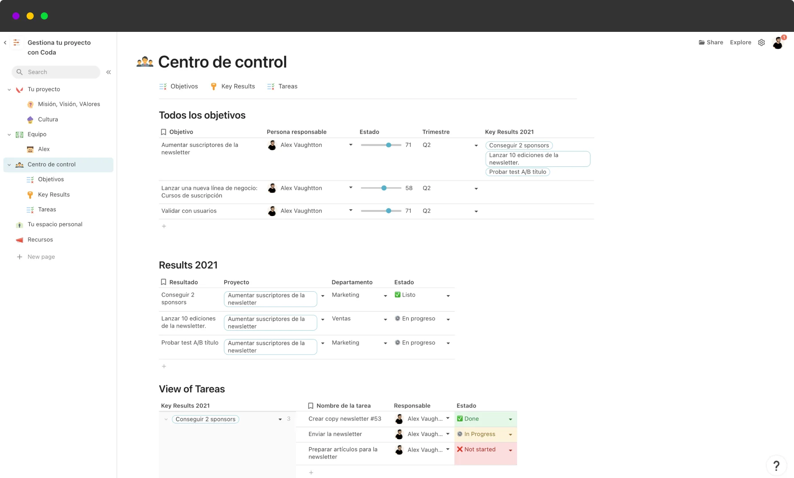Open Estado dropdown for Crear copy newsletter #53
Viewport: 794px width, 478px height.
510,419
